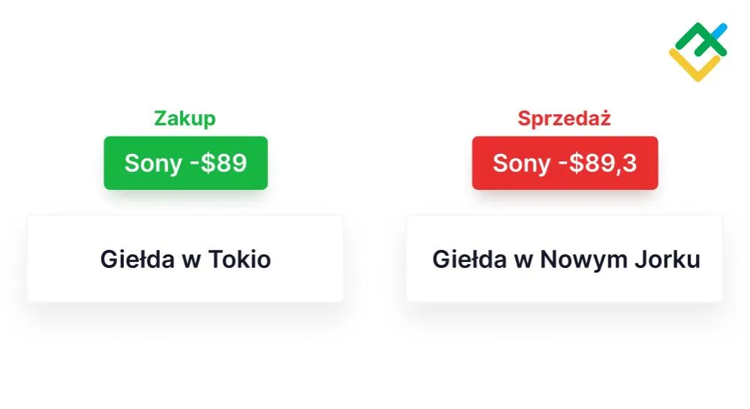750x409 pixels.
Task: Click the word Sony on the red button
Action: coord(521,164)
